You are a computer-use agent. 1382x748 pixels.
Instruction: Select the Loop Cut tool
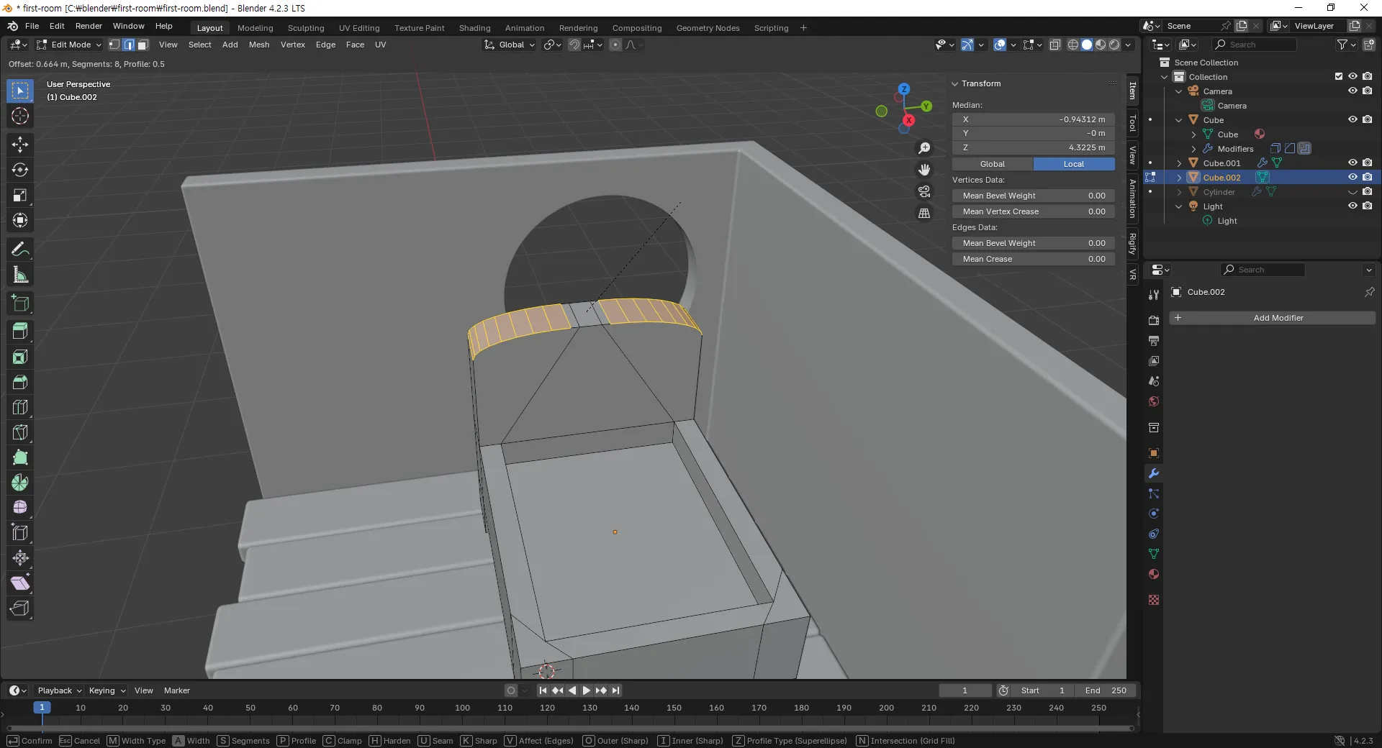pyautogui.click(x=20, y=407)
